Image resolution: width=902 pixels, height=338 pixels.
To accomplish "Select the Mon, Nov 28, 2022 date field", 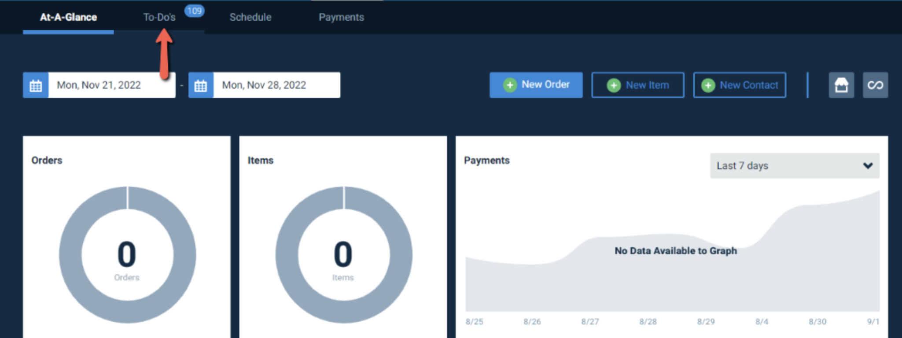I will coord(277,85).
